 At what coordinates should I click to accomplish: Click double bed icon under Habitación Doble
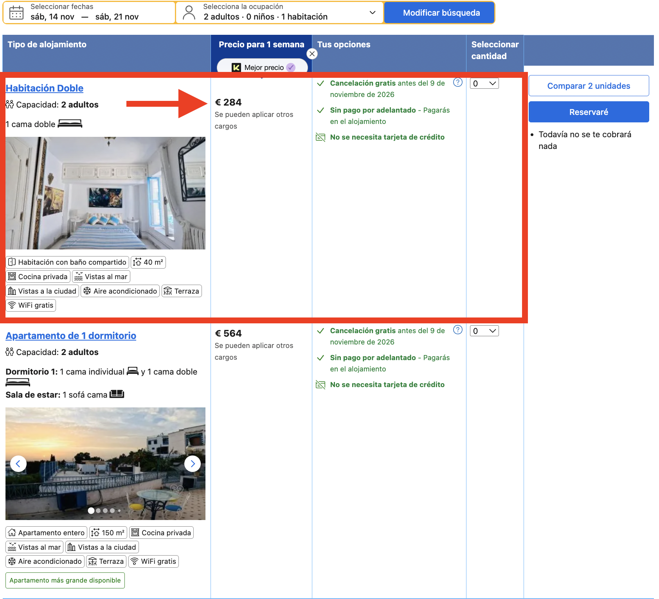70,124
